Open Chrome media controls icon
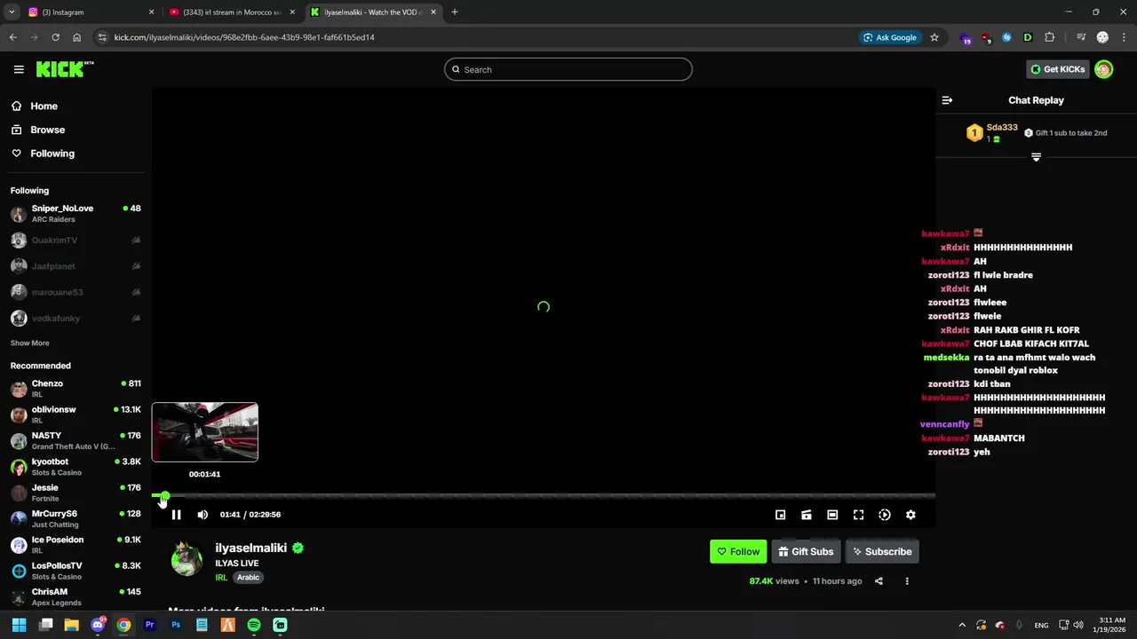1137x639 pixels. coord(1081,37)
